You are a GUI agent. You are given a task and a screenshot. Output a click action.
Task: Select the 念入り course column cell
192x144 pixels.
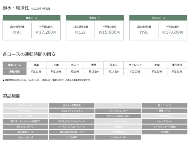(x=75, y=65)
